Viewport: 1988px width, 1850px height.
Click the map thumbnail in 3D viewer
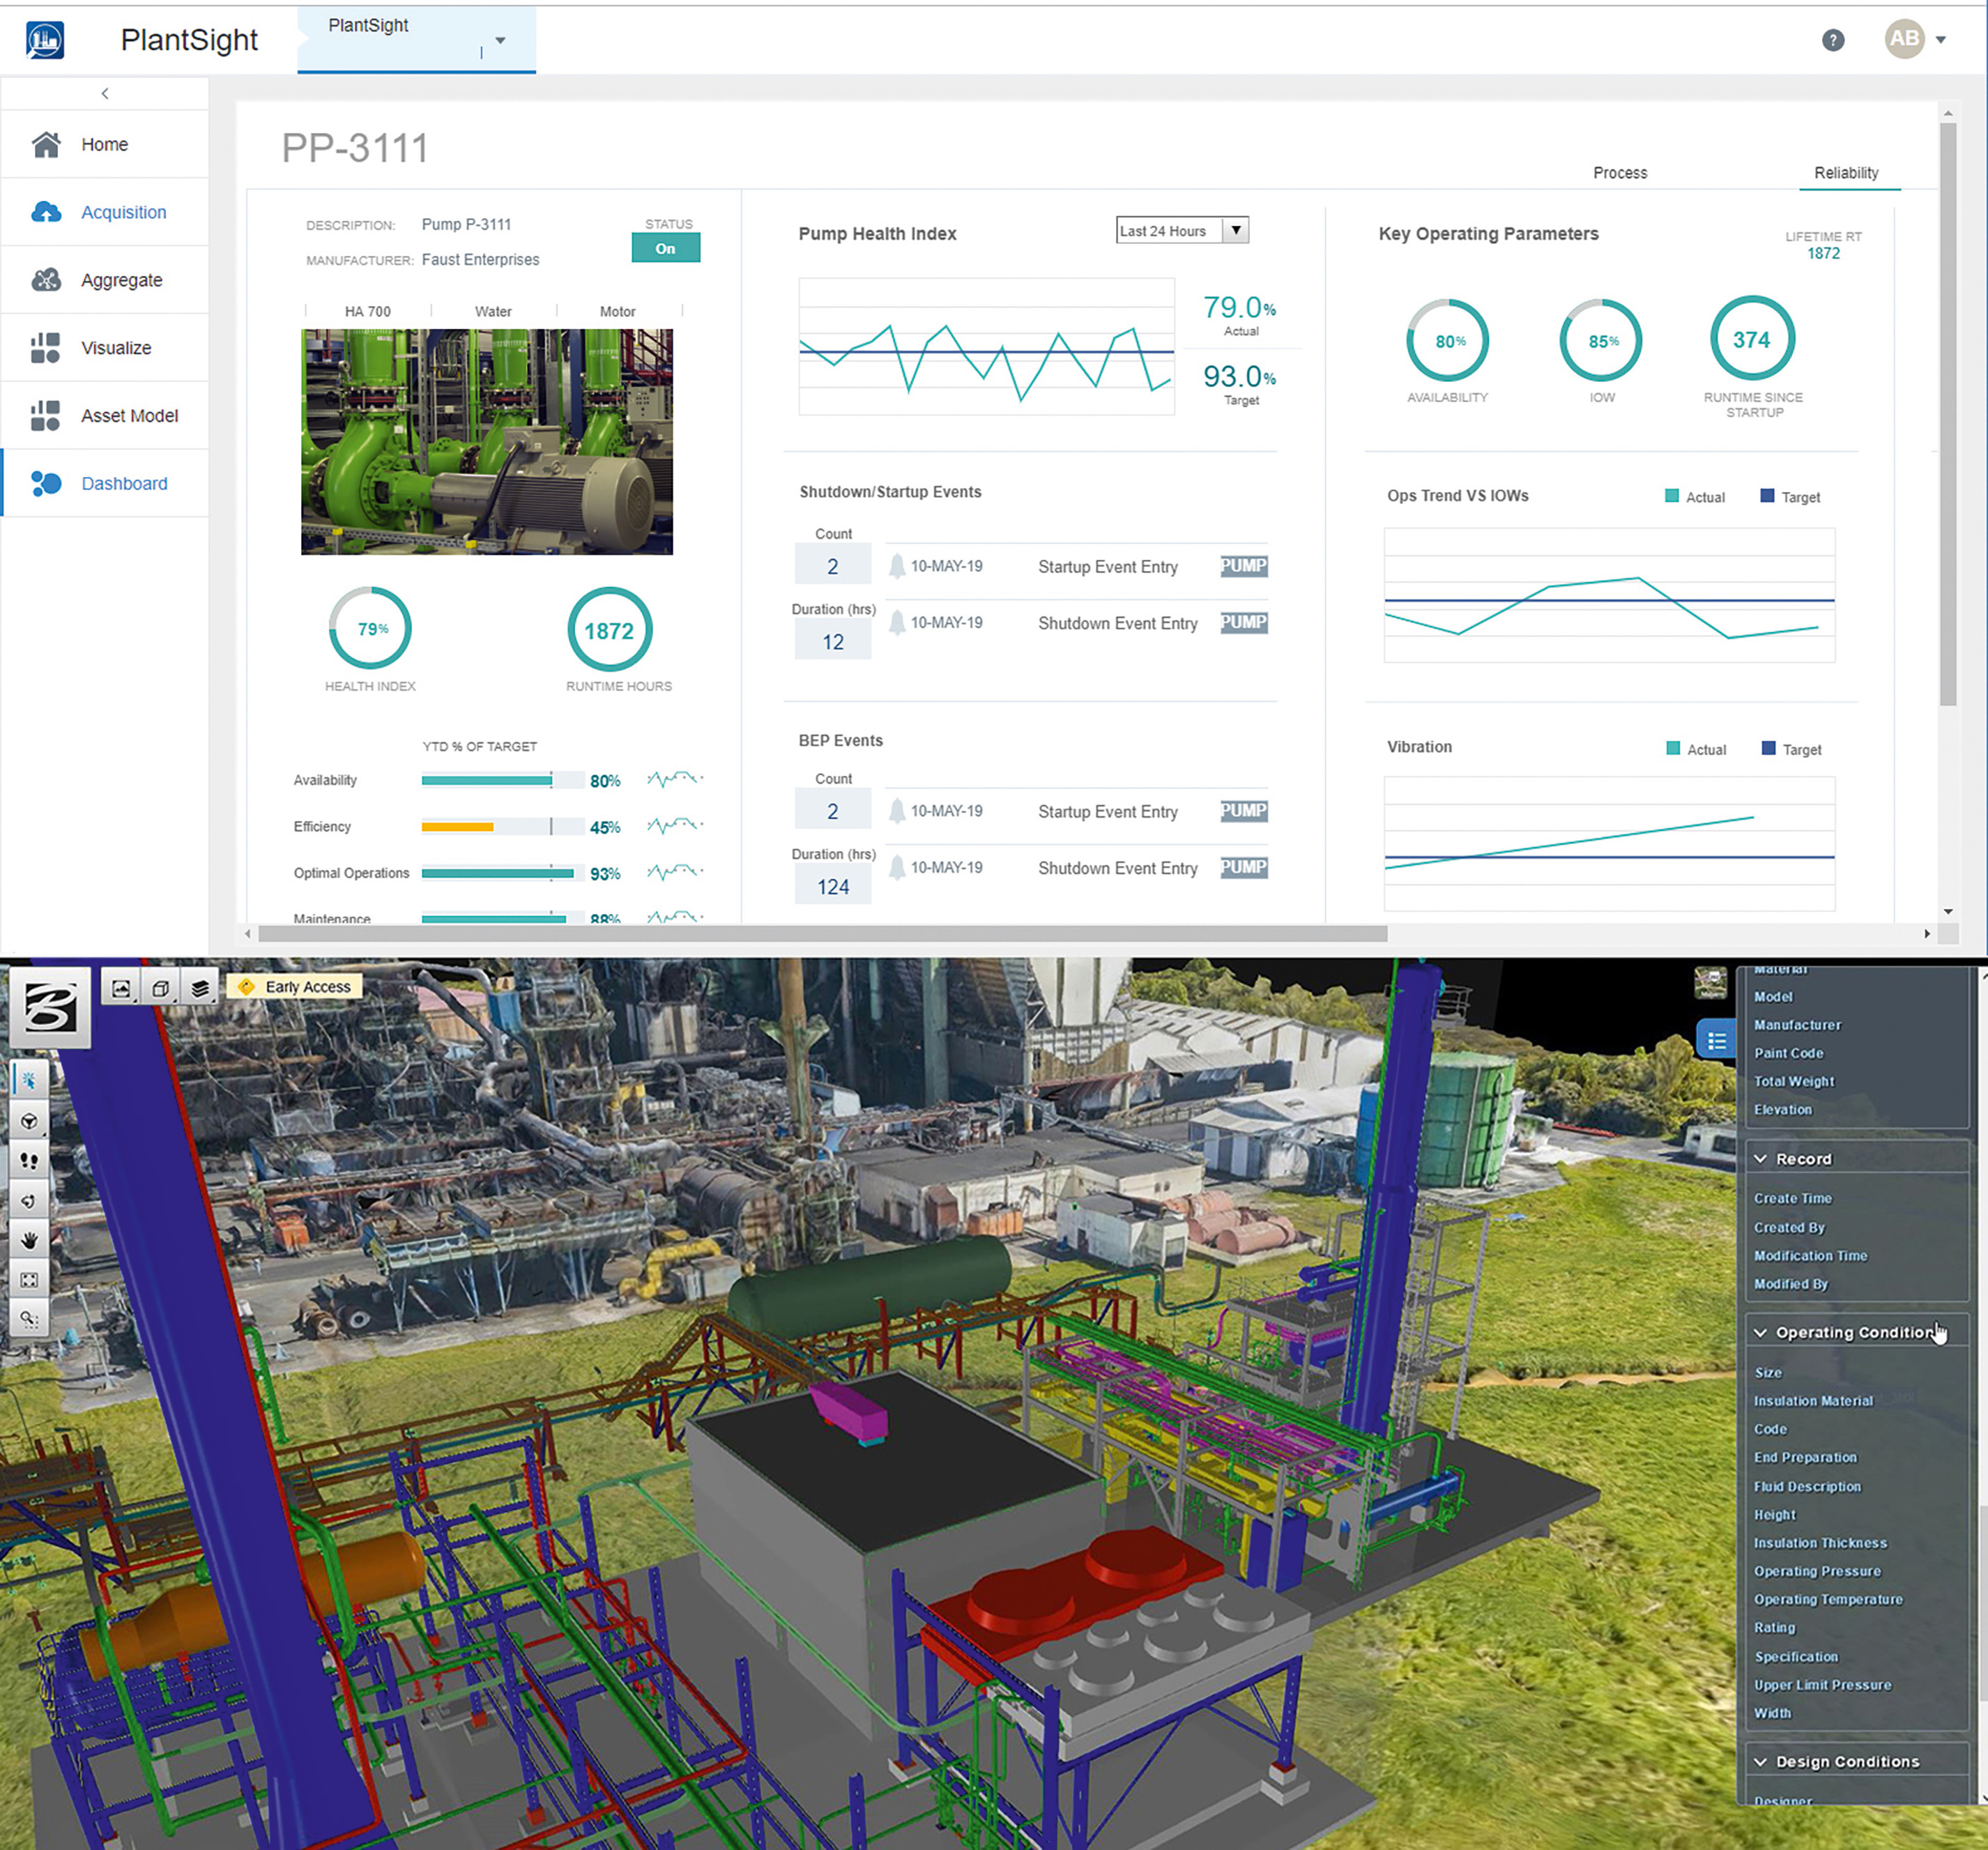[1710, 982]
